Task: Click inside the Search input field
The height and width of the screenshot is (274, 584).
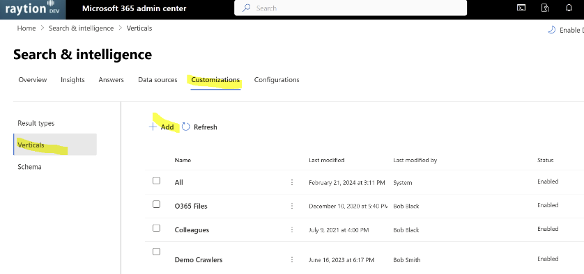Action: (x=350, y=8)
